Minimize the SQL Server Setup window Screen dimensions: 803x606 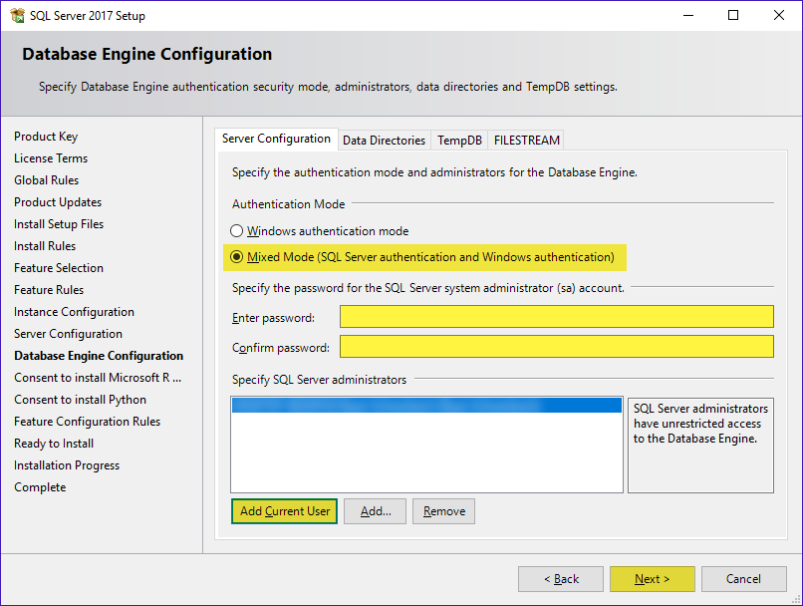coord(688,15)
